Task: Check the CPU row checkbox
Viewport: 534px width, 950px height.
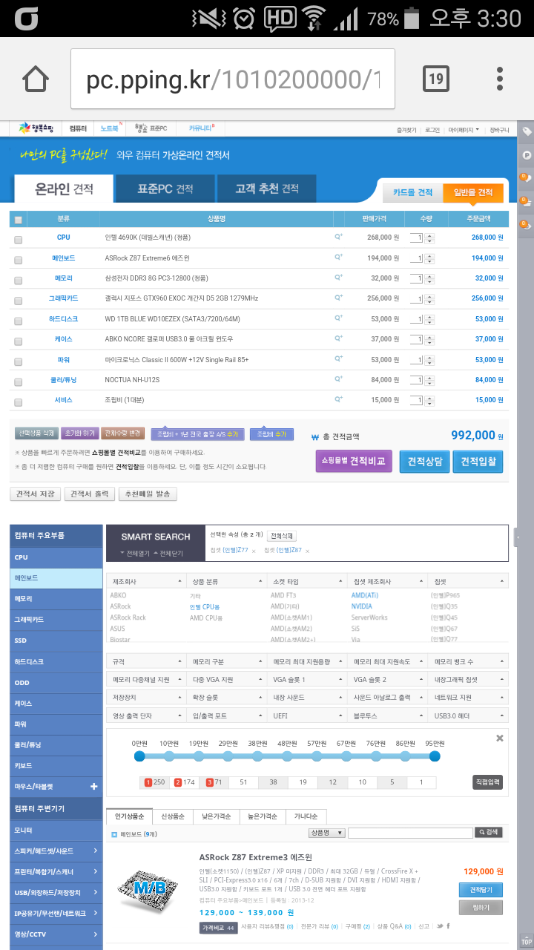Action: click(x=19, y=239)
